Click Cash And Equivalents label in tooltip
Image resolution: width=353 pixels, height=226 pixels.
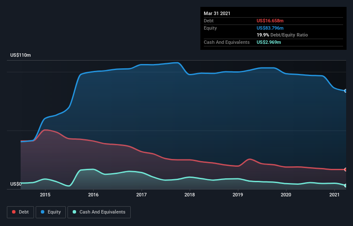tap(227, 42)
